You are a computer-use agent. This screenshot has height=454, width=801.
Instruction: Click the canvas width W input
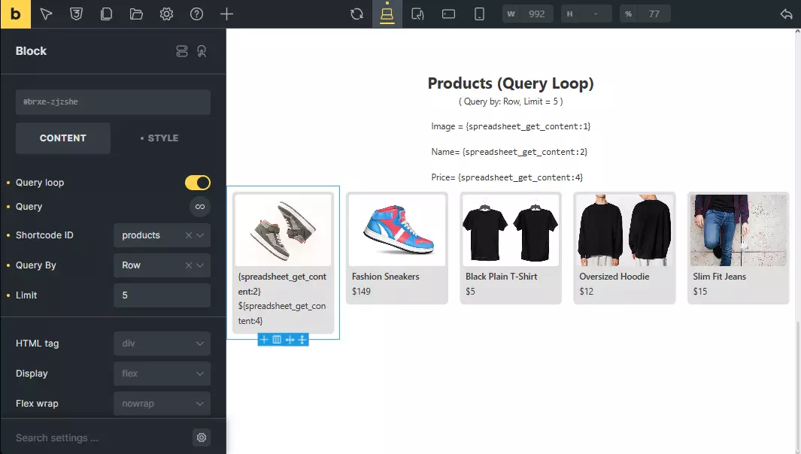528,14
